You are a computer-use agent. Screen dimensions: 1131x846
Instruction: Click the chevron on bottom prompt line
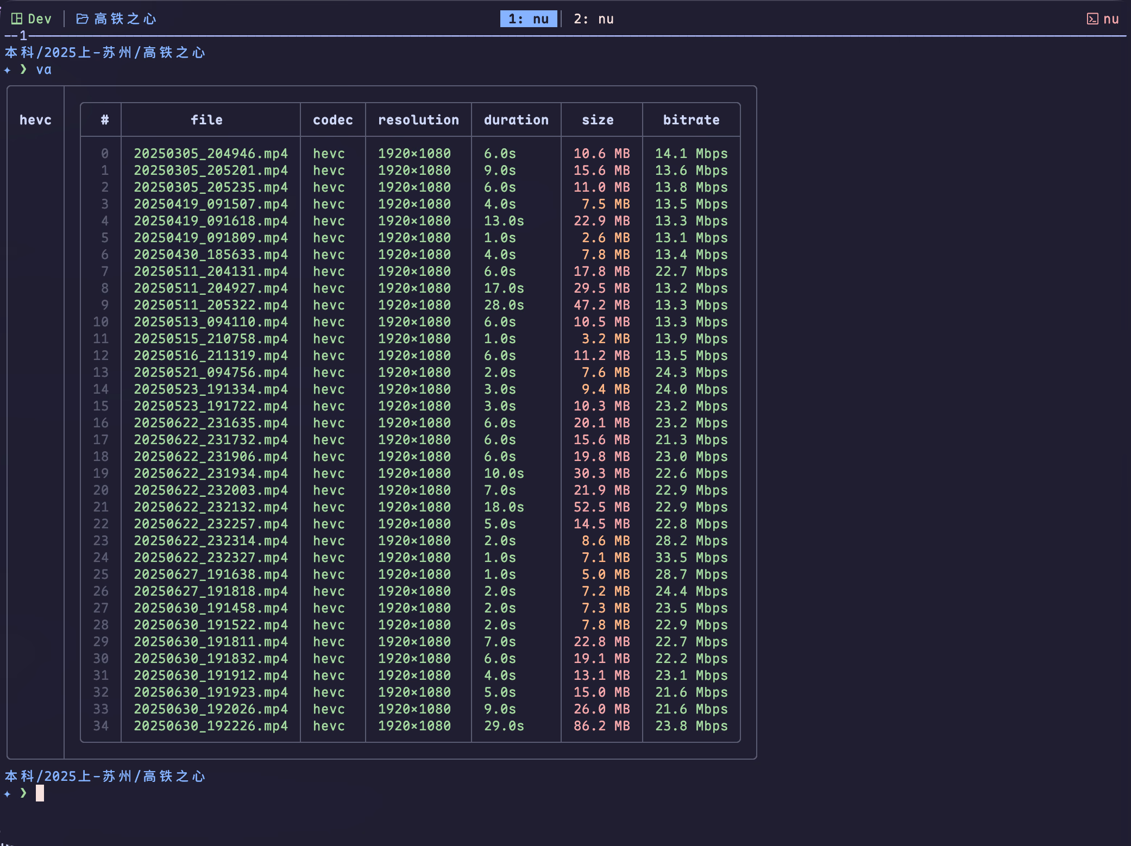23,793
